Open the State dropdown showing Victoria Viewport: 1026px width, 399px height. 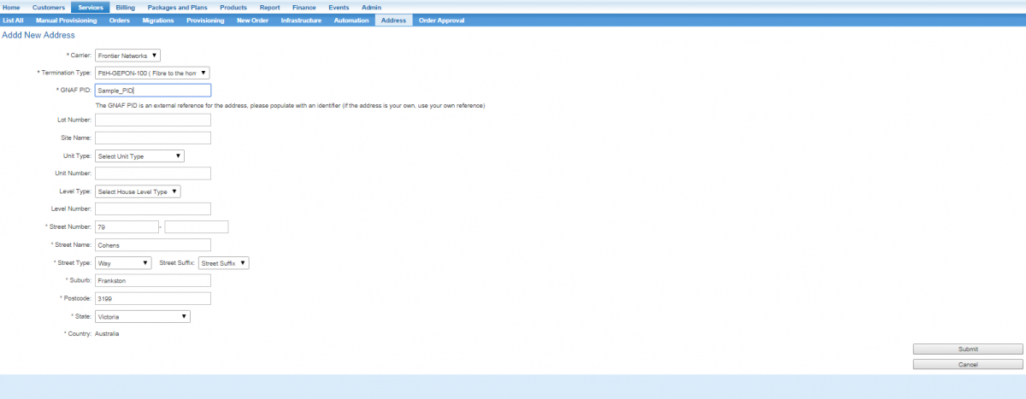(142, 317)
